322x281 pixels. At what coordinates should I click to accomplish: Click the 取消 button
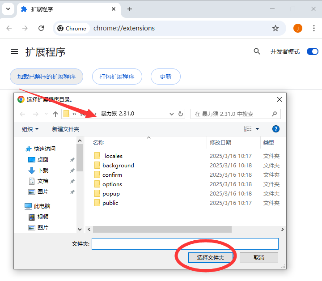(x=259, y=258)
